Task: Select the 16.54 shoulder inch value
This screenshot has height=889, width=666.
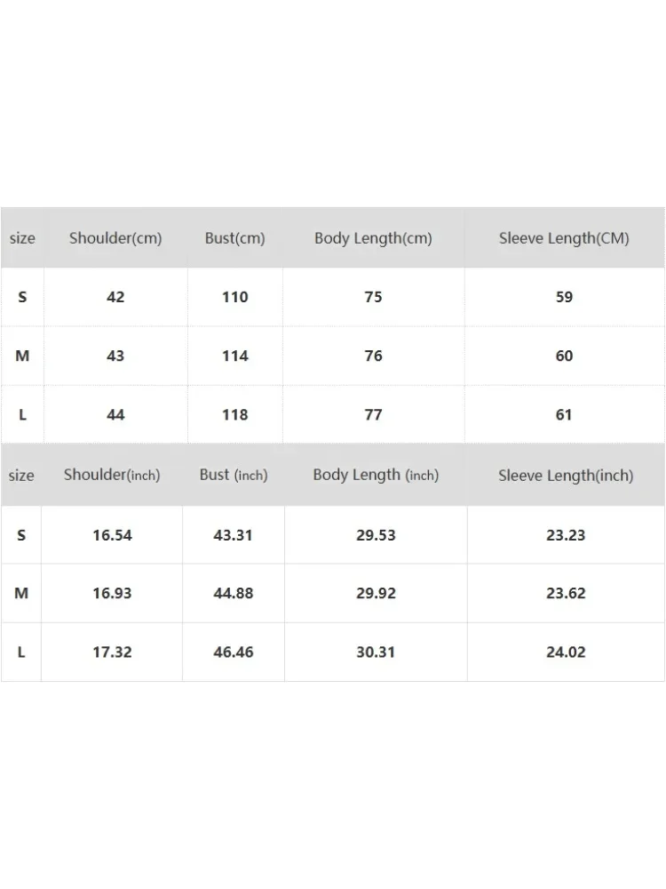Action: pyautogui.click(x=112, y=535)
